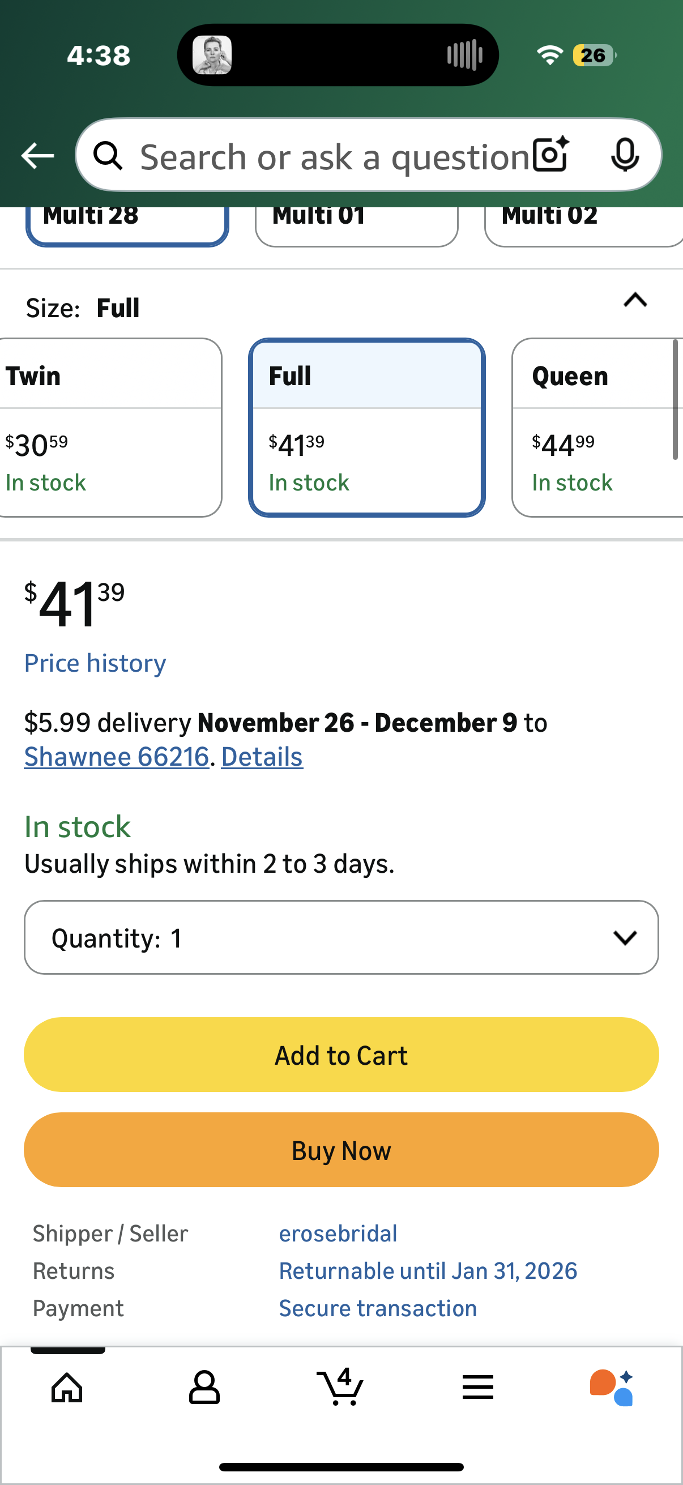Open the Quantity dropdown
The height and width of the screenshot is (1485, 683).
pyautogui.click(x=341, y=937)
